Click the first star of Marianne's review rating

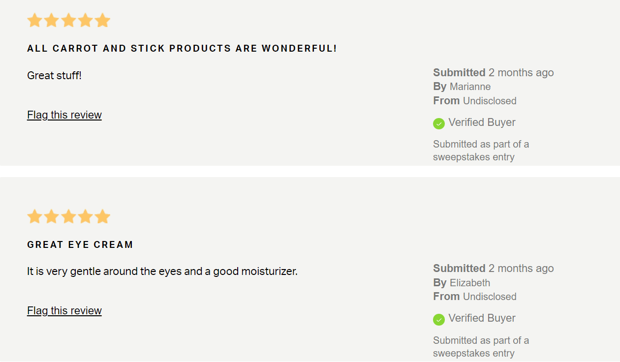(x=34, y=20)
